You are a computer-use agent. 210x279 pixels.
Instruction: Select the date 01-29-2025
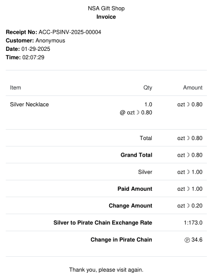36,49
